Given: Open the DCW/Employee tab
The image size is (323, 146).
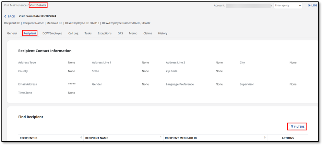Looking at the screenshot, I should [x=52, y=33].
